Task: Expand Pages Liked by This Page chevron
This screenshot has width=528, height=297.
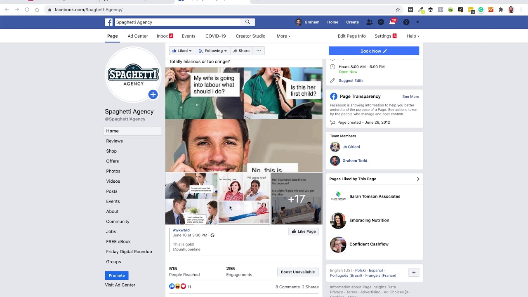Action: 418,179
